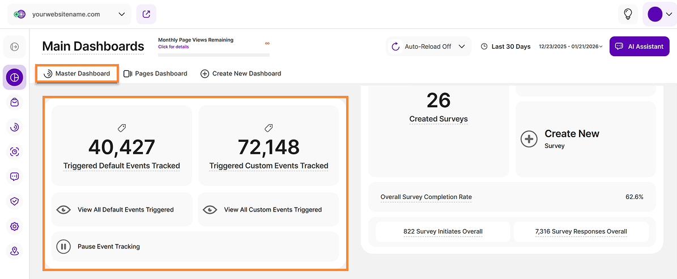677x279 pixels.
Task: Open the dashboards pie chart sidebar icon
Action: [15, 77]
